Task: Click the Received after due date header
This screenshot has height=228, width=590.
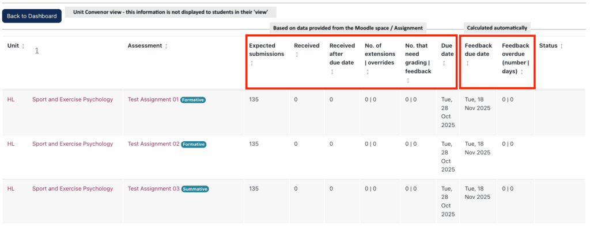Action: (342, 55)
